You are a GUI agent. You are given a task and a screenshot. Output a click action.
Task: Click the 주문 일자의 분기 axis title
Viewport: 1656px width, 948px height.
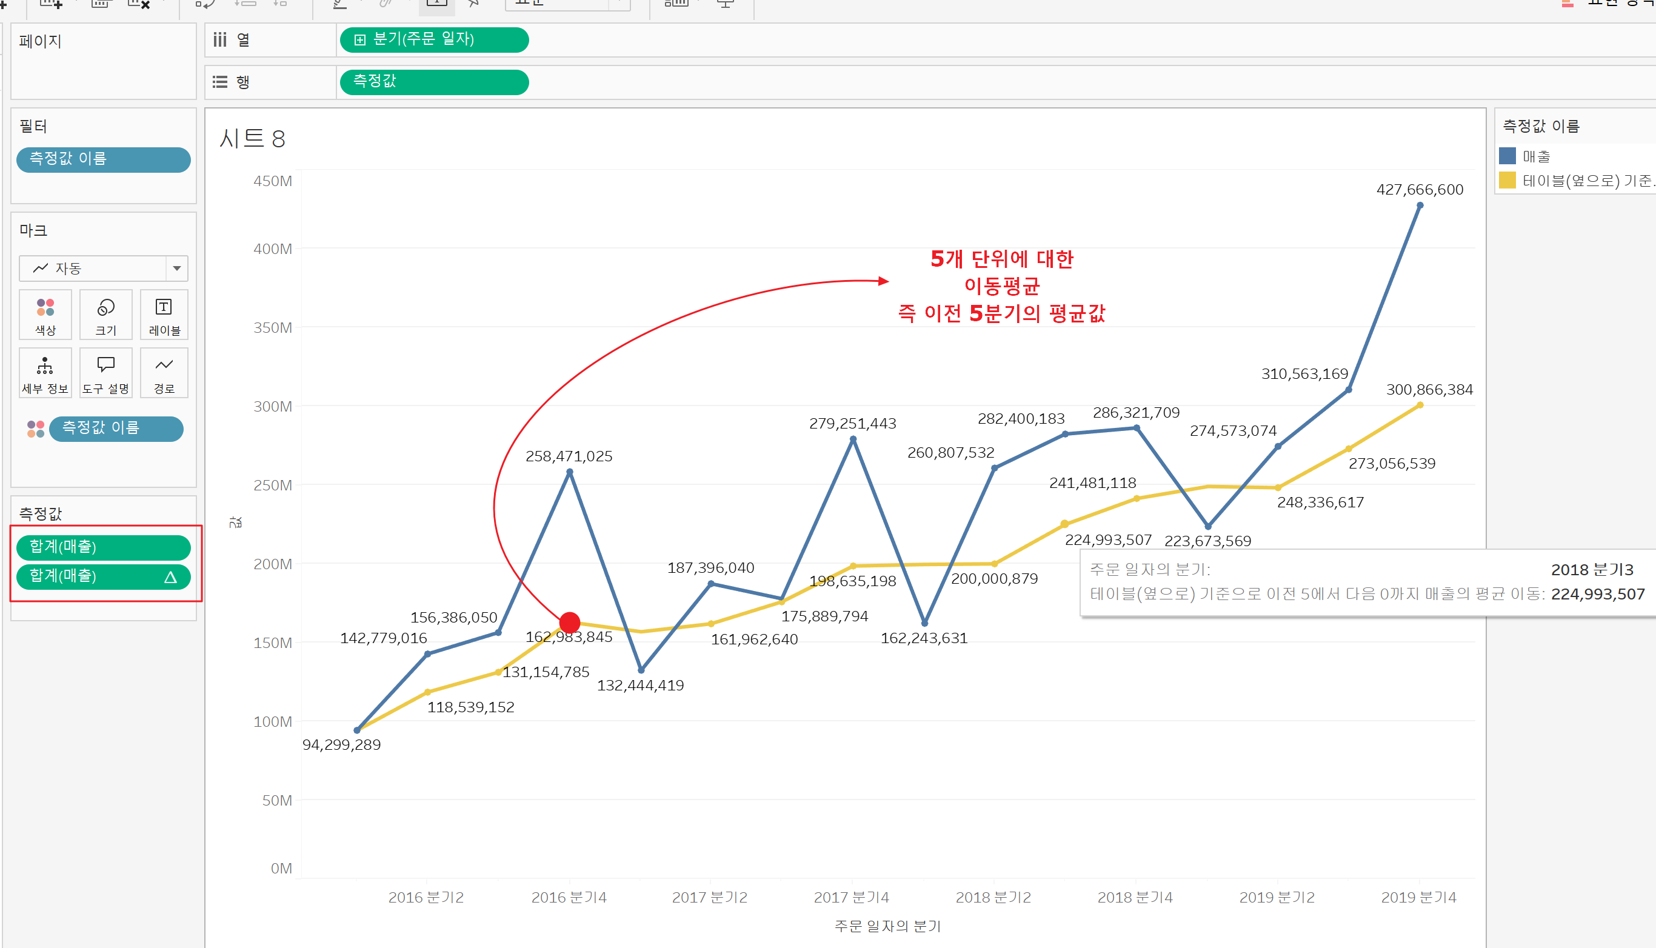887,926
